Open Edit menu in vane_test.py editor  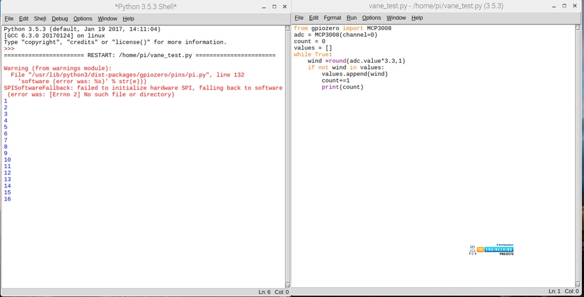coord(314,18)
